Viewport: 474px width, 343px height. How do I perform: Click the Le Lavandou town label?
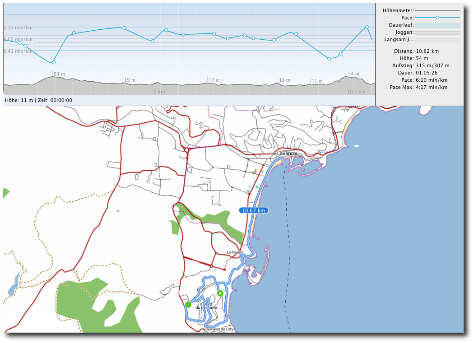(284, 153)
